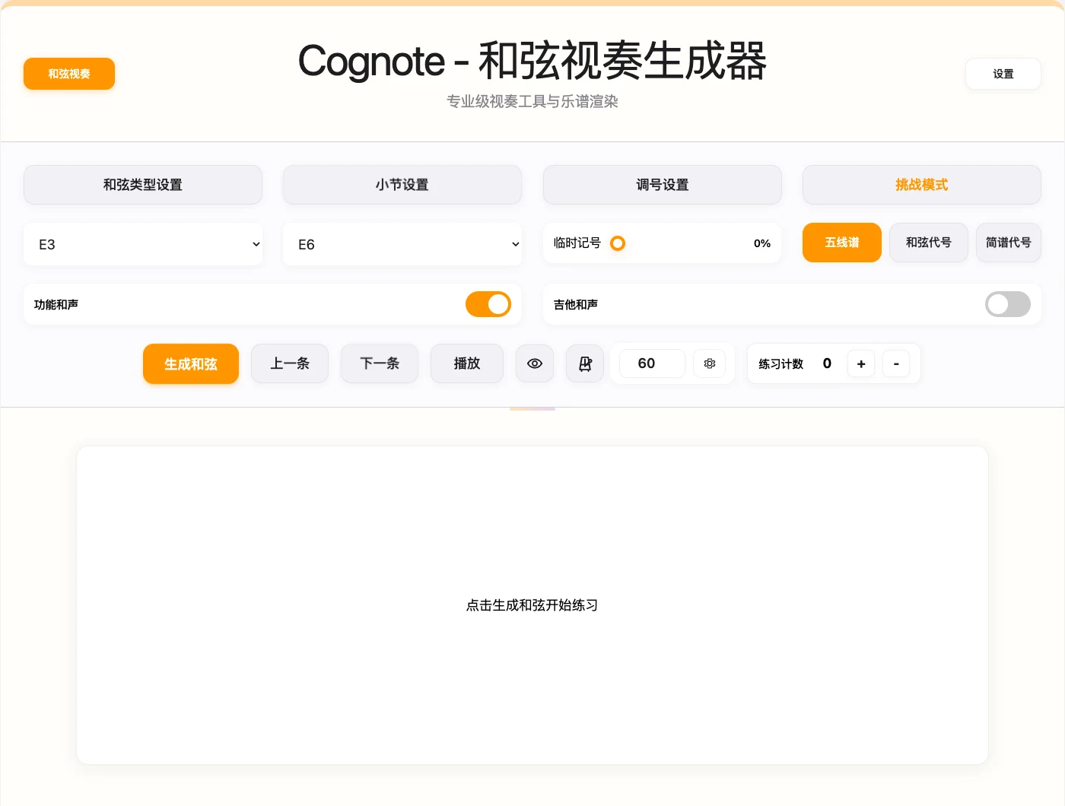Go to previous with 上一条
Image resolution: width=1065 pixels, height=806 pixels.
(x=290, y=363)
